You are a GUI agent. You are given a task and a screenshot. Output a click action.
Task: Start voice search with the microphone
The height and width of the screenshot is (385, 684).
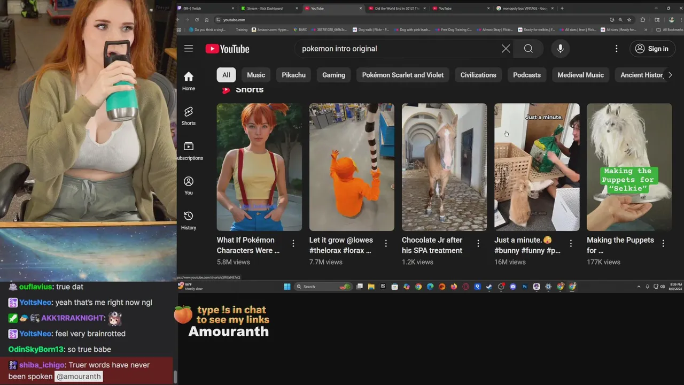click(560, 49)
